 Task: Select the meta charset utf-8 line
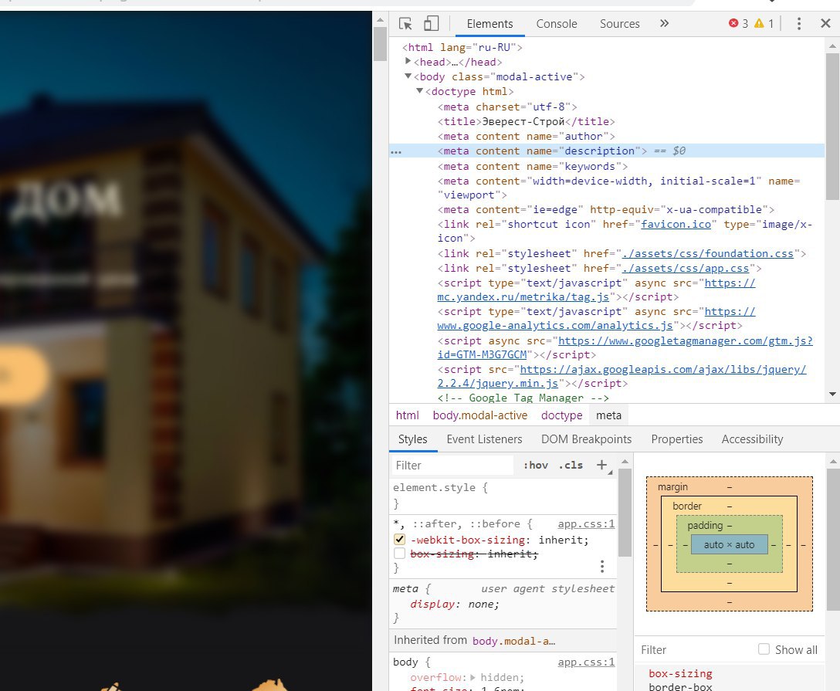click(x=507, y=107)
